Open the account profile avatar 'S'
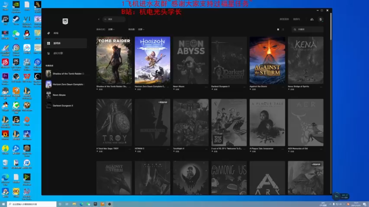Viewport: 369px width, 207px height. [320, 19]
